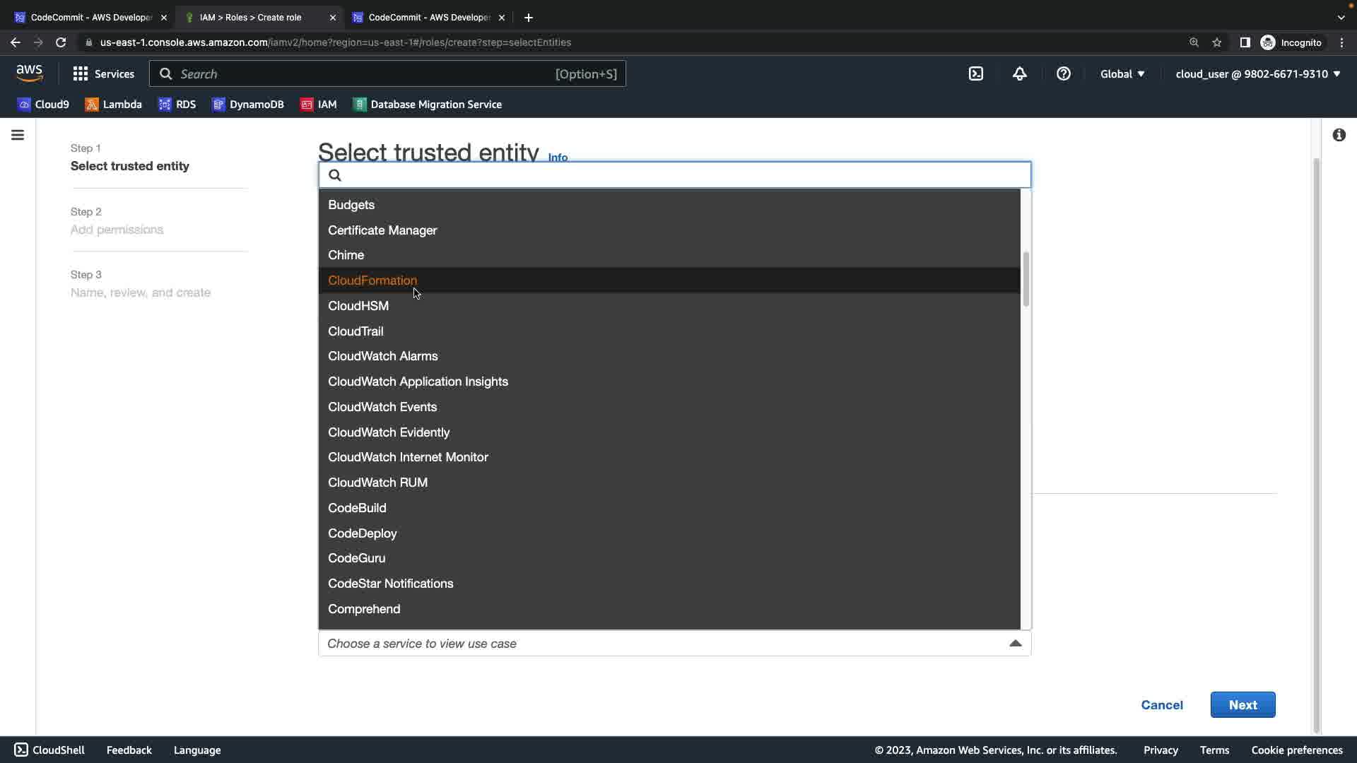Screen dimensions: 1357x763
Task: Open the notifications bell icon
Action: [1019, 74]
